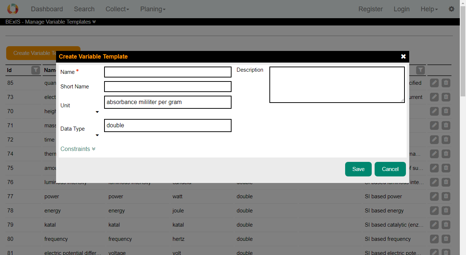
Task: Open the Search menu item
Action: (x=84, y=9)
